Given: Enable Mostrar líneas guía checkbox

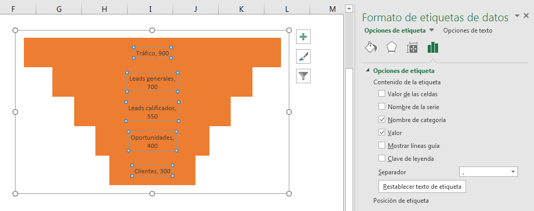Looking at the screenshot, I should point(382,145).
